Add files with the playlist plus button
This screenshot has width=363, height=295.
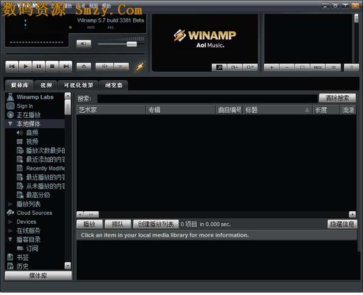[x=272, y=68]
